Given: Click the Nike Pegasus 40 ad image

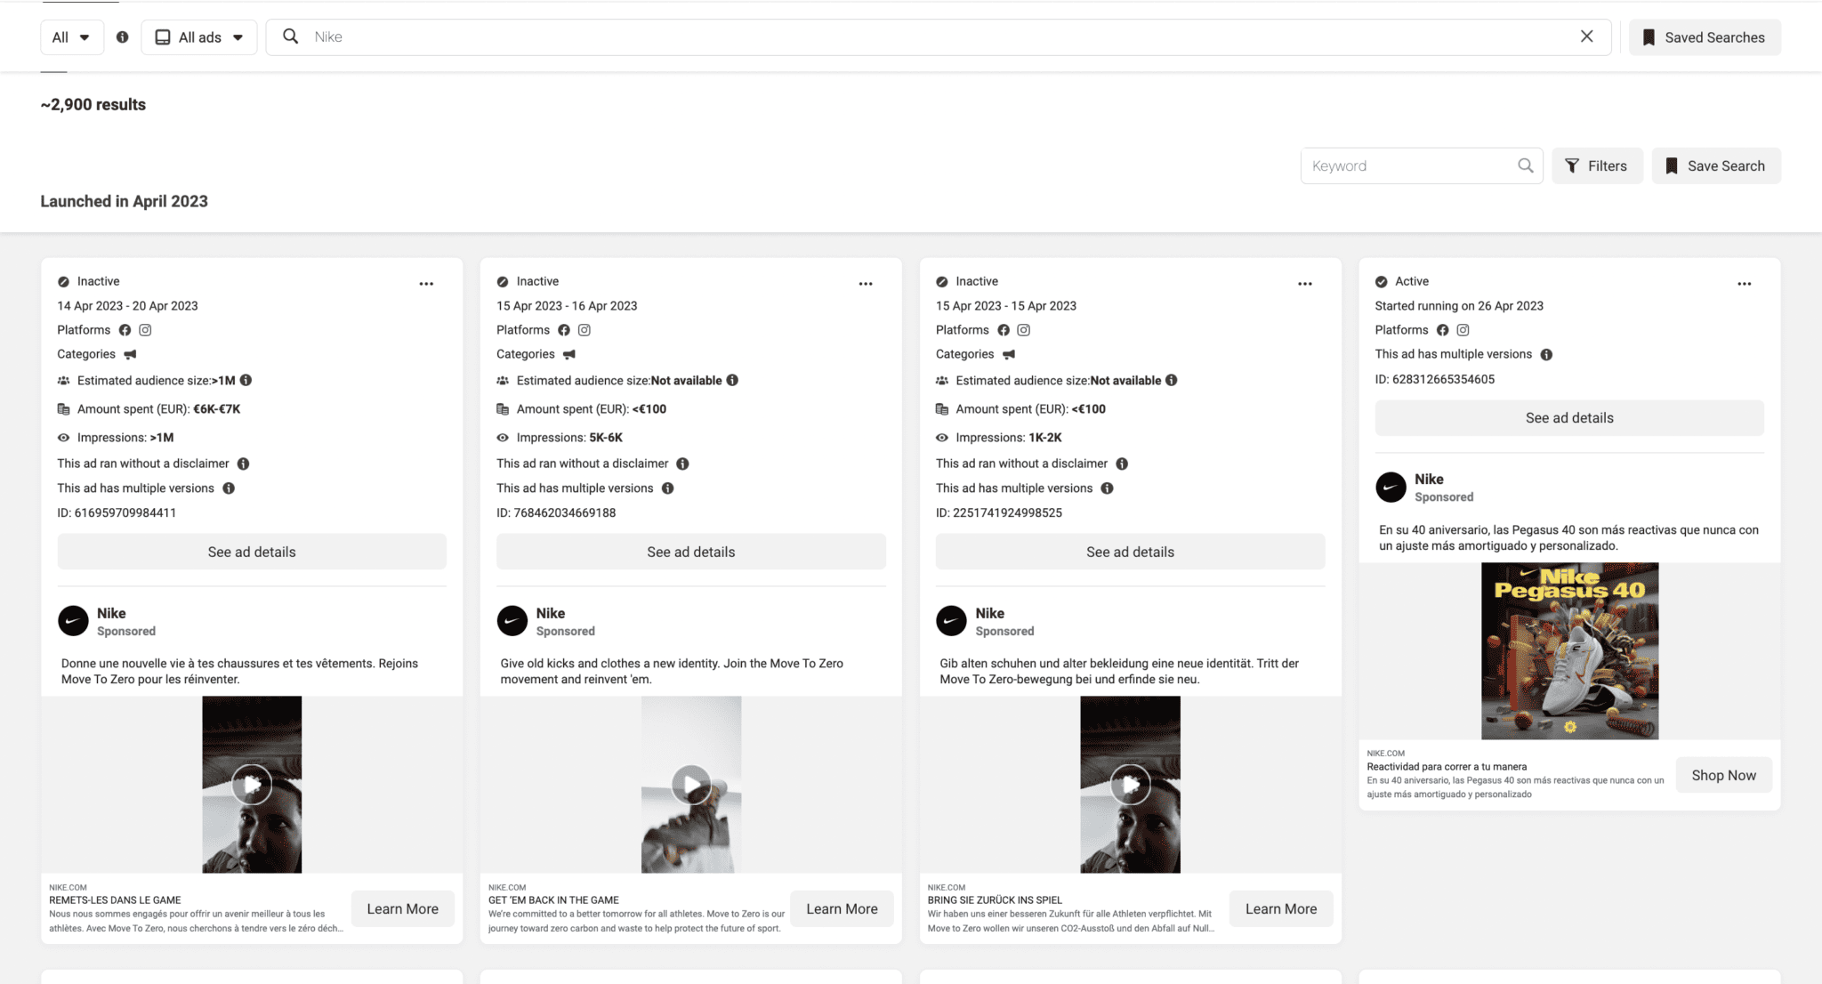Looking at the screenshot, I should tap(1569, 651).
